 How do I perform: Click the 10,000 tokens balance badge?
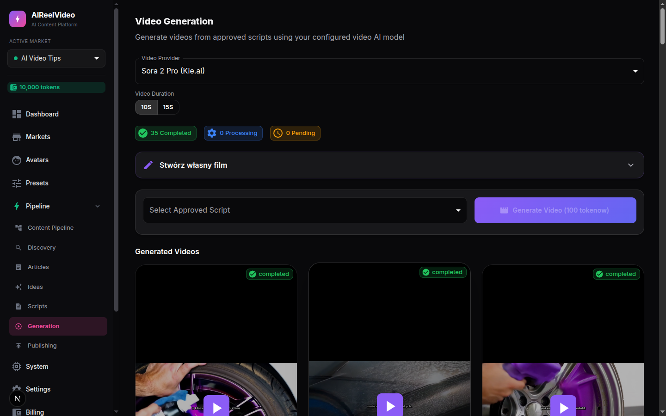pyautogui.click(x=56, y=87)
